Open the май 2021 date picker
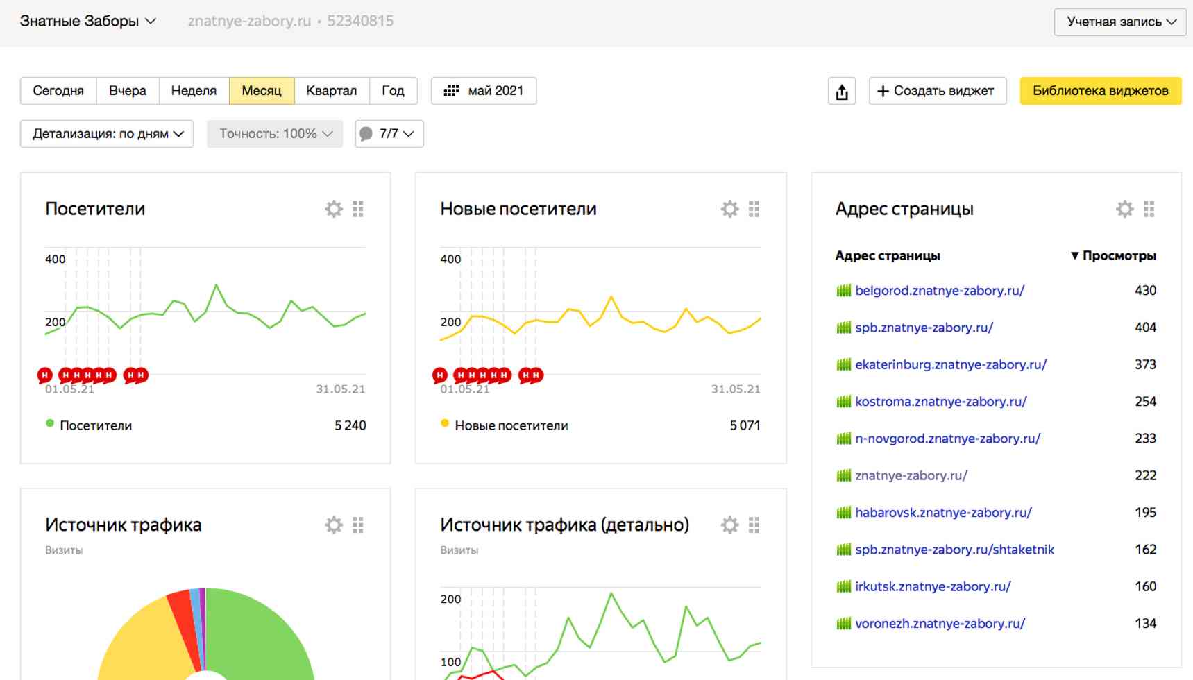The height and width of the screenshot is (680, 1193). pyautogui.click(x=484, y=91)
